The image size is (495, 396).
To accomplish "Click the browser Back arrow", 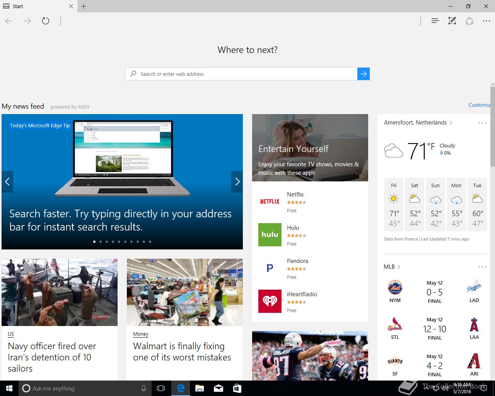I will tap(9, 21).
